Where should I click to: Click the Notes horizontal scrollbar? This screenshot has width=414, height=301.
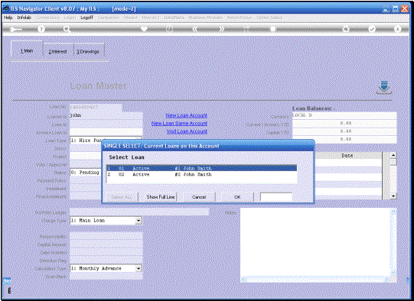tap(315, 279)
